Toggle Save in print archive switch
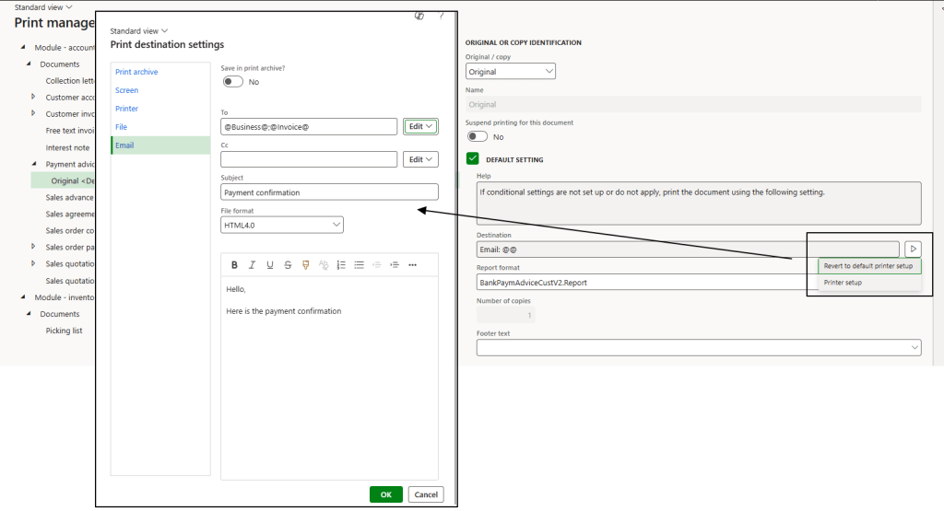This screenshot has width=944, height=511. point(233,82)
